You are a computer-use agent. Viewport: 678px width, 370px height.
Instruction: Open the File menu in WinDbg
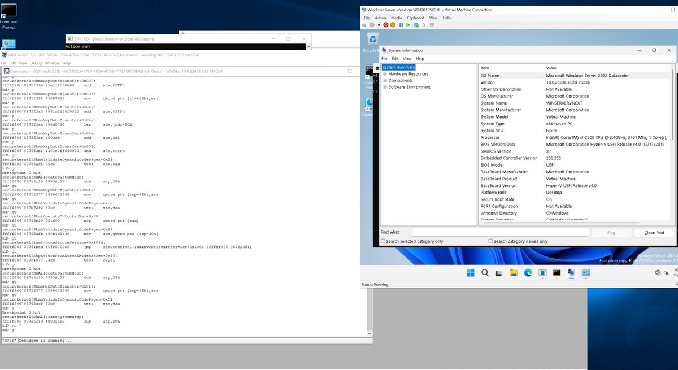pos(4,63)
